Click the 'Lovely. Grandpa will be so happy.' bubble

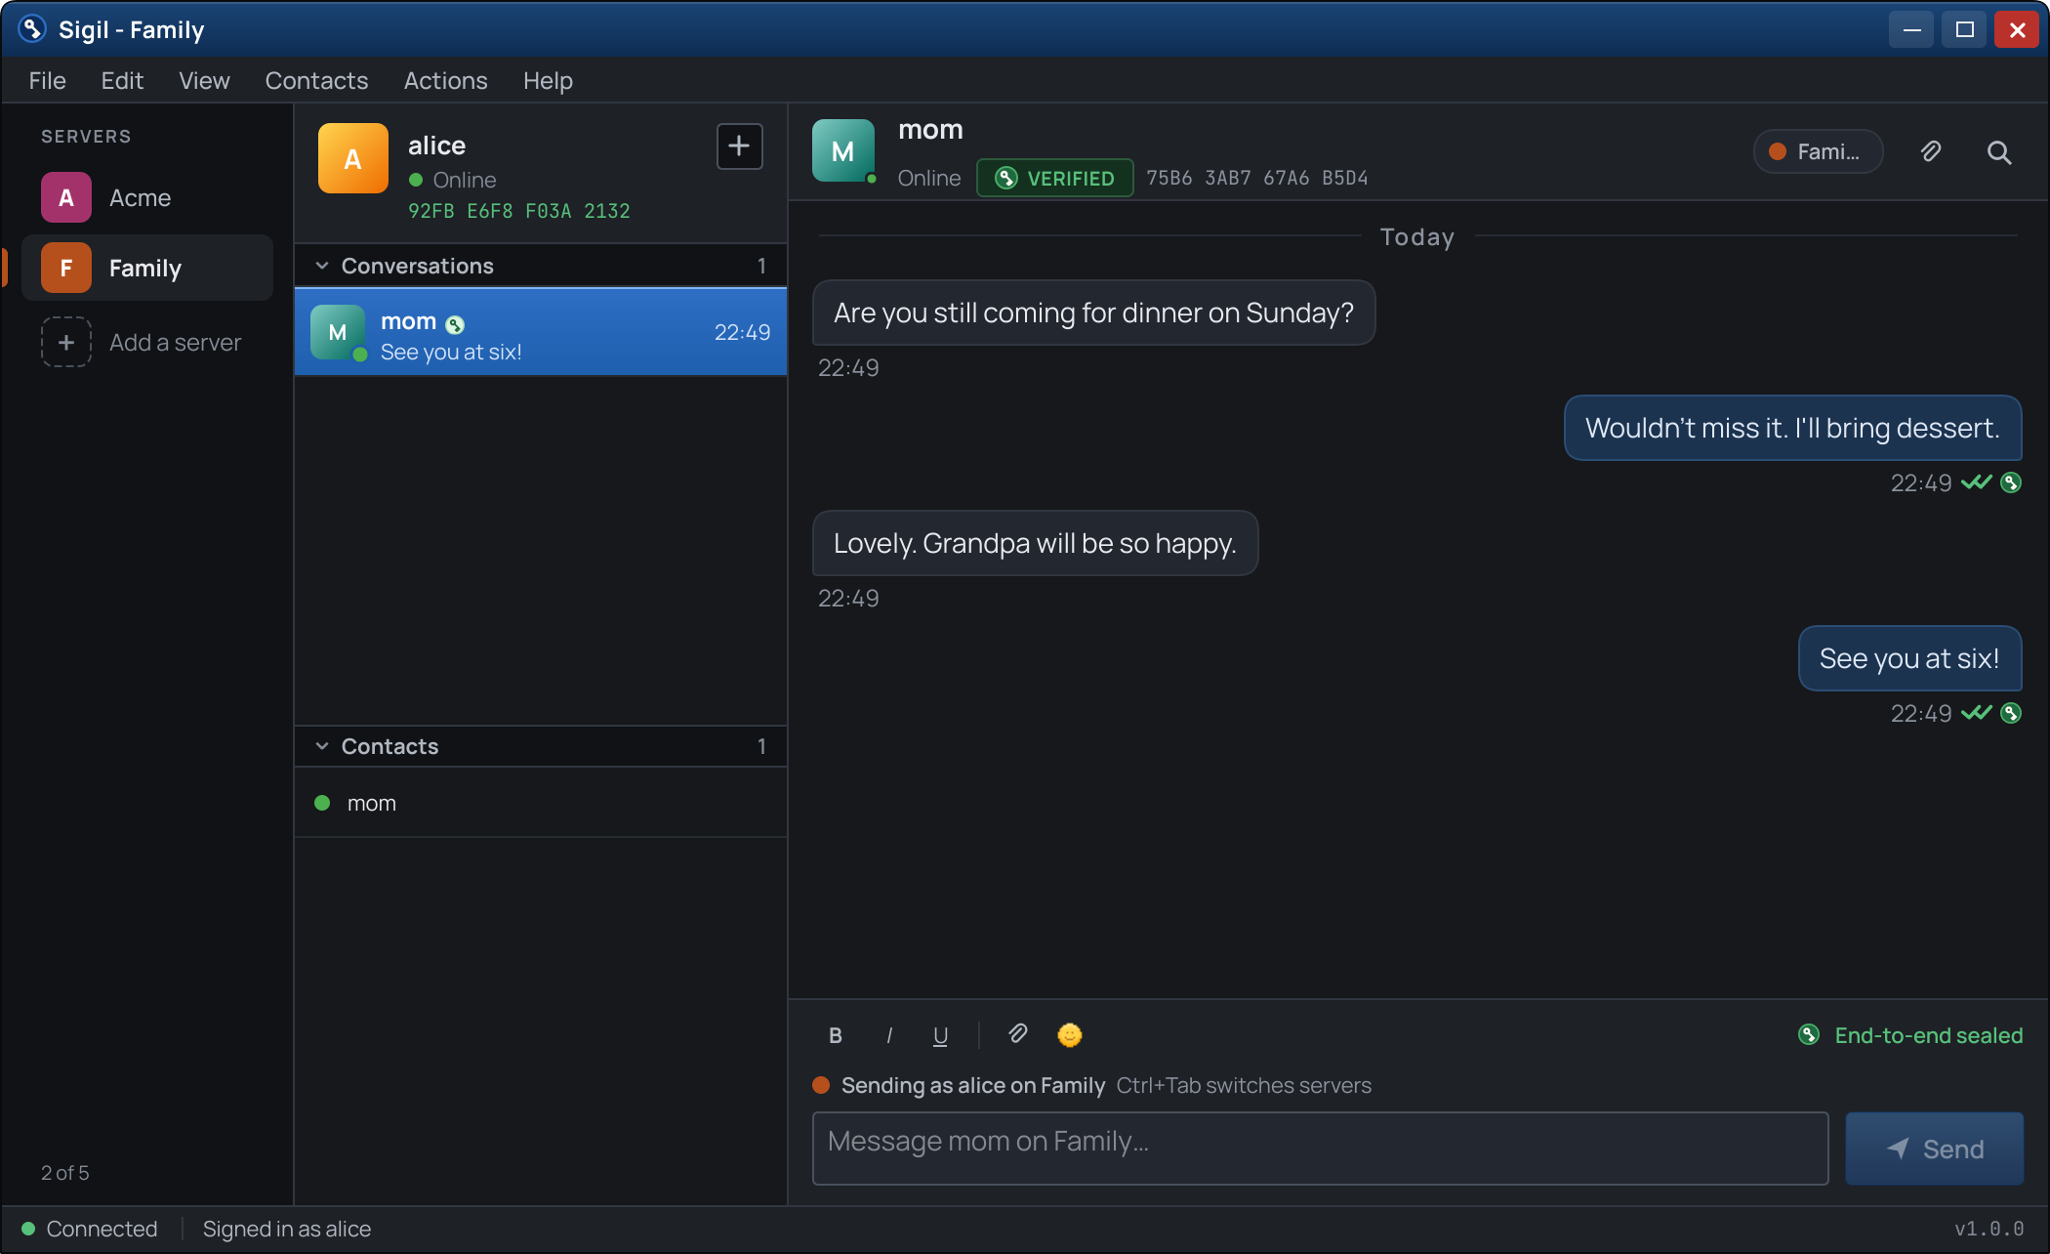pyautogui.click(x=1035, y=543)
